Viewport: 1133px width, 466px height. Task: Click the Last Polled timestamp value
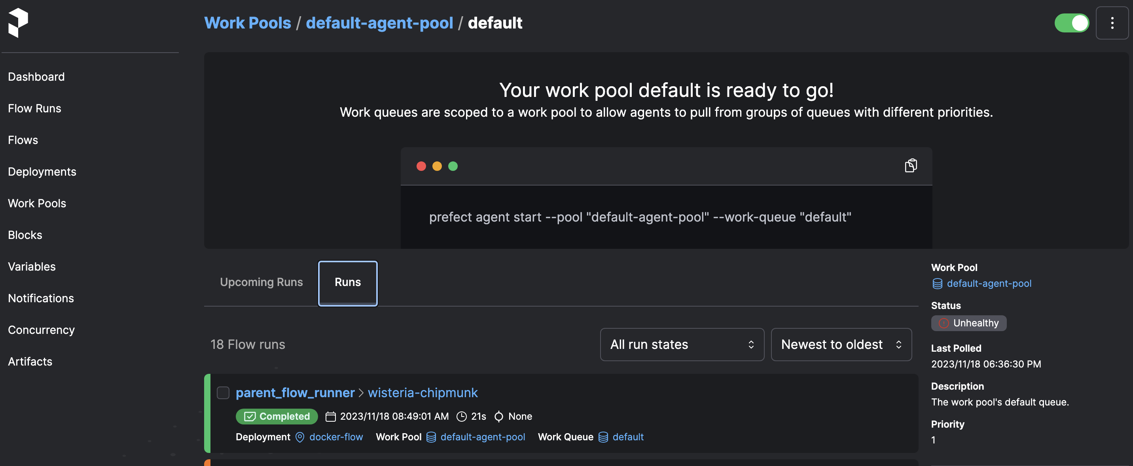coord(986,364)
